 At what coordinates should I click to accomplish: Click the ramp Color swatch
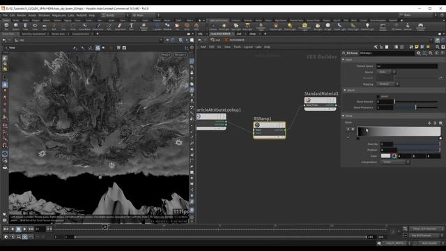(x=385, y=155)
